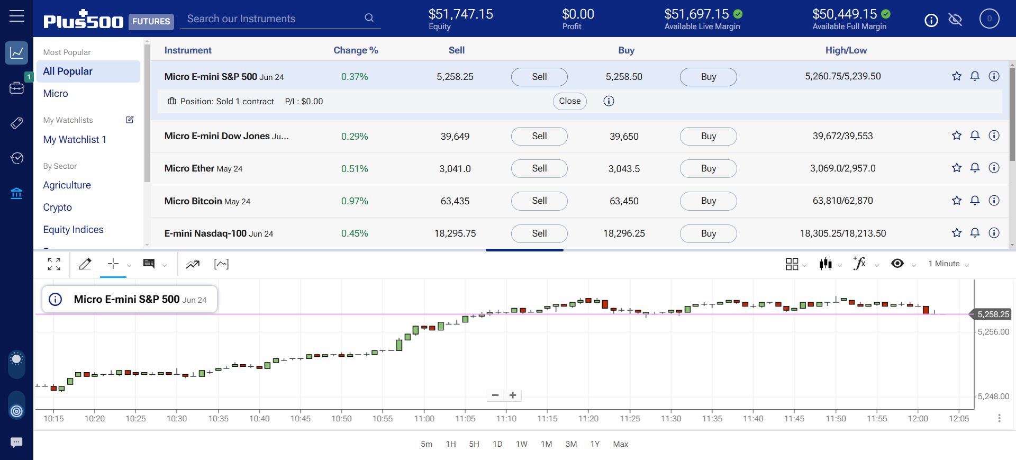Expand the crosshair tool dropdown arrow
The height and width of the screenshot is (460, 1016).
(x=129, y=266)
